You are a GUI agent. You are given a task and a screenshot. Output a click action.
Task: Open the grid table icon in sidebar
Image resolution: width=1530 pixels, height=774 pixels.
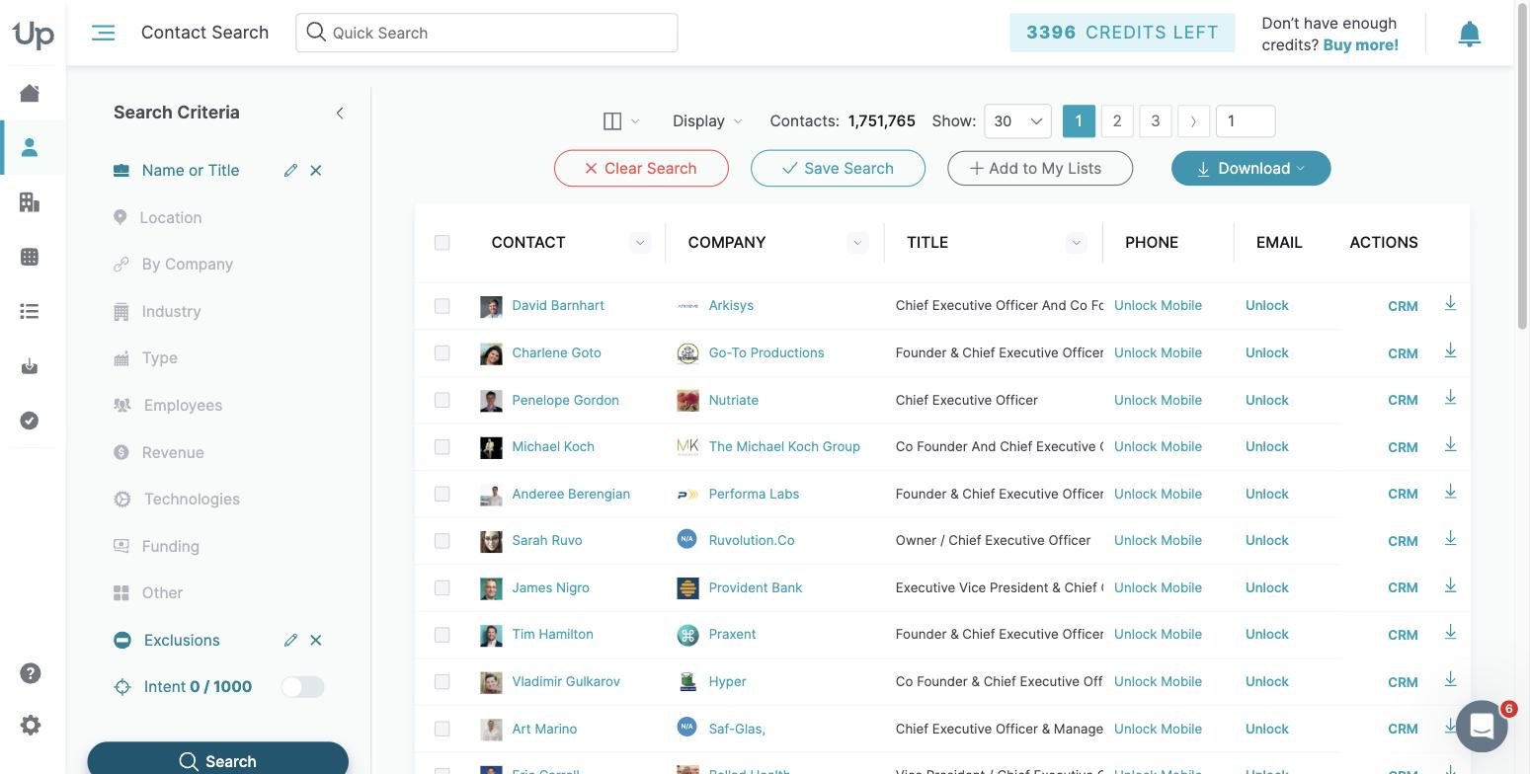click(30, 257)
